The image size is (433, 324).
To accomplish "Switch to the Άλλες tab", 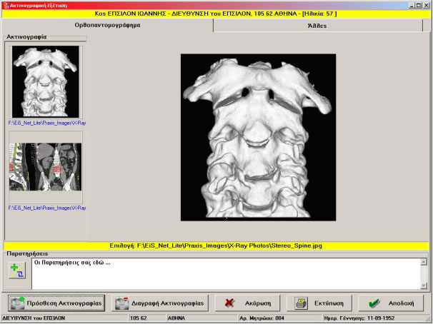I will (x=321, y=26).
